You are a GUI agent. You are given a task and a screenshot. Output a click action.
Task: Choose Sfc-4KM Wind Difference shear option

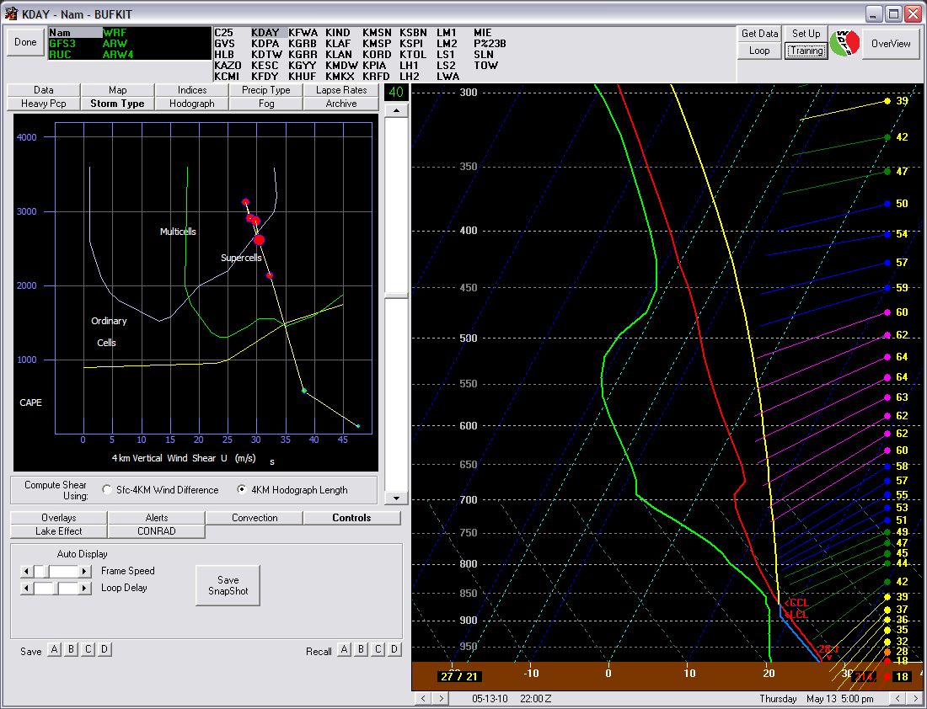pos(107,489)
